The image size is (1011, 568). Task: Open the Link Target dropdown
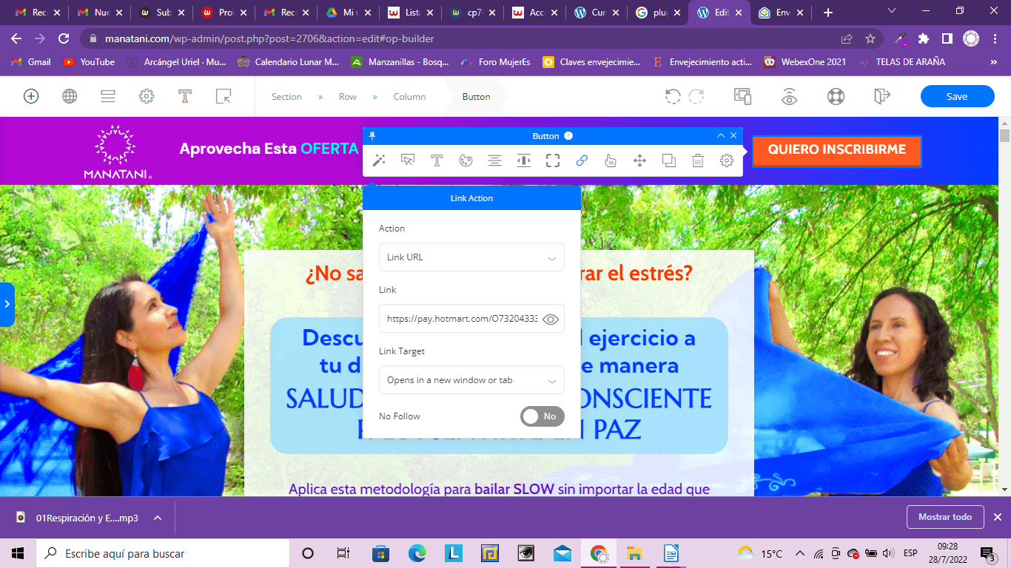pos(471,380)
